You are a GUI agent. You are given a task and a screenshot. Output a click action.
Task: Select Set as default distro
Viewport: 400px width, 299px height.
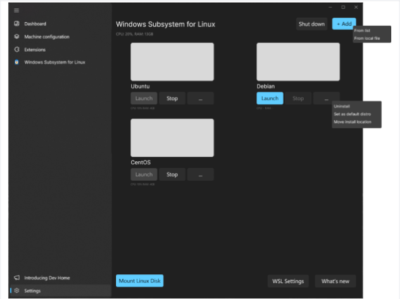pos(352,114)
